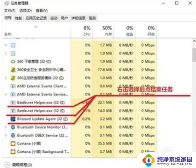Select the Cortana (小娜) process name
The image size is (196, 168).
click(29, 144)
